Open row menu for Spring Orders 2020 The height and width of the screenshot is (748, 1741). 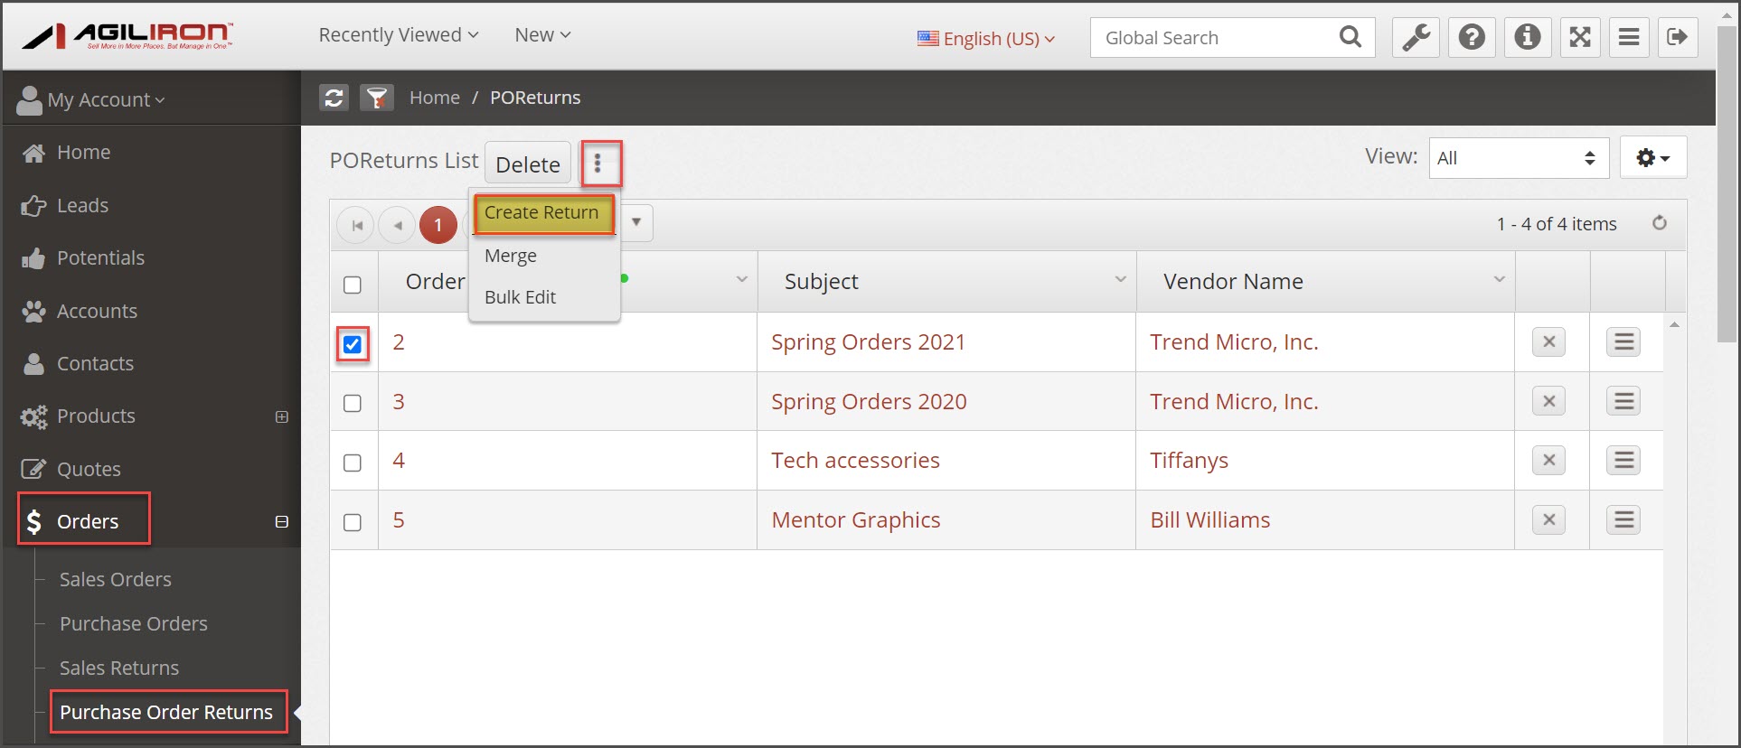[1623, 401]
